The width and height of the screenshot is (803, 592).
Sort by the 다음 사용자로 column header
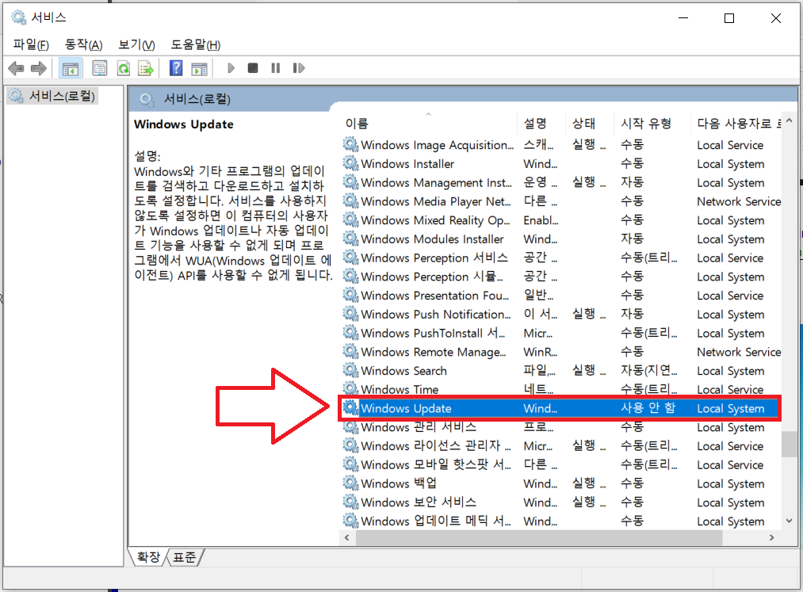coord(736,123)
